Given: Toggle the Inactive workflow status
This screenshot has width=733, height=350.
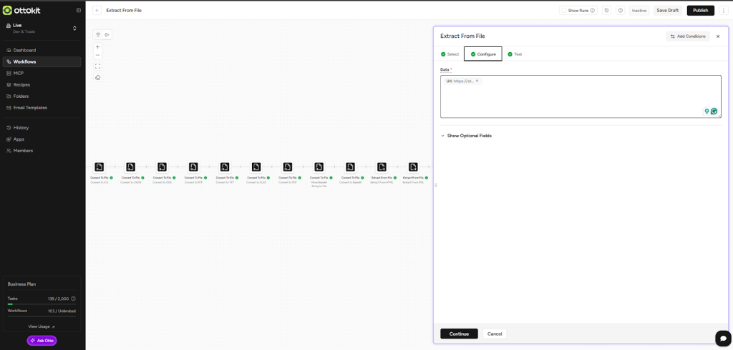Looking at the screenshot, I should [x=639, y=11].
